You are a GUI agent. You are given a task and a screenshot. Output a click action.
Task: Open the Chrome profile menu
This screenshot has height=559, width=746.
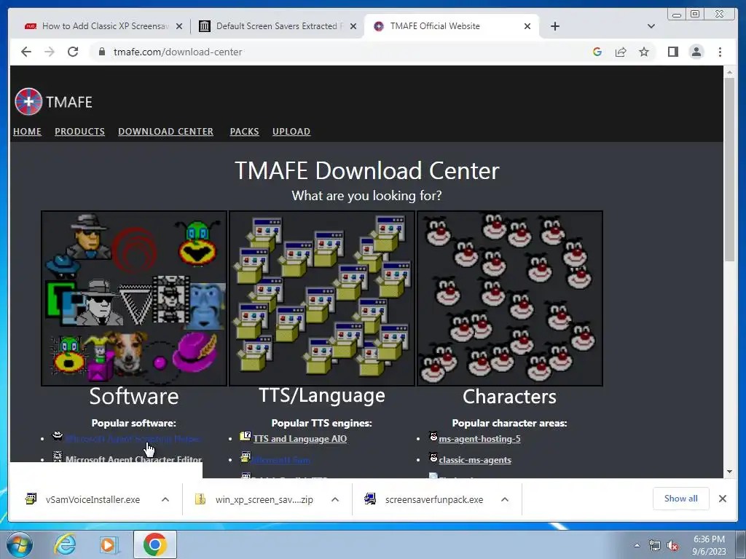696,52
